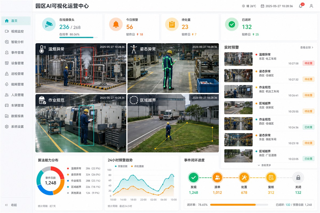Click the 设备管理 sidebar icon
Viewport: 320px width, 213px height.
pyautogui.click(x=7, y=63)
